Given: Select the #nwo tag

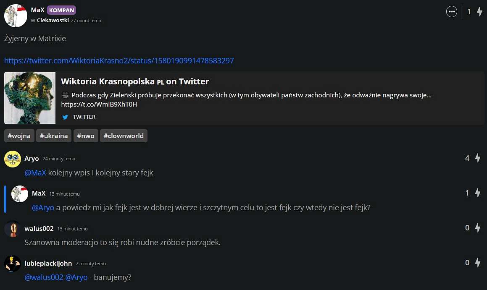Looking at the screenshot, I should point(86,136).
